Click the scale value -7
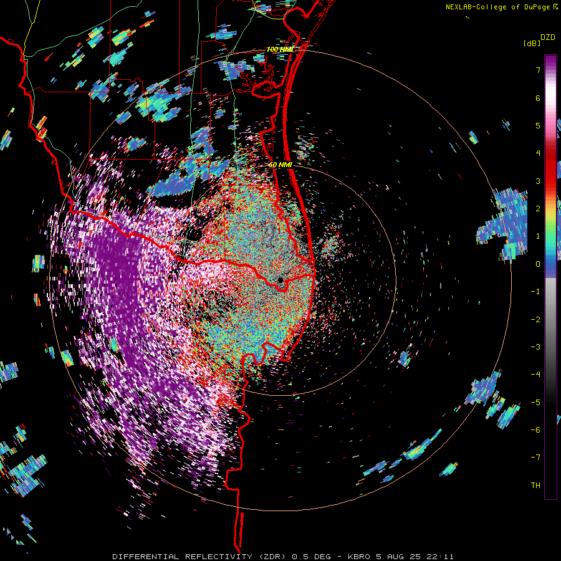Image resolution: width=561 pixels, height=561 pixels. (x=535, y=458)
